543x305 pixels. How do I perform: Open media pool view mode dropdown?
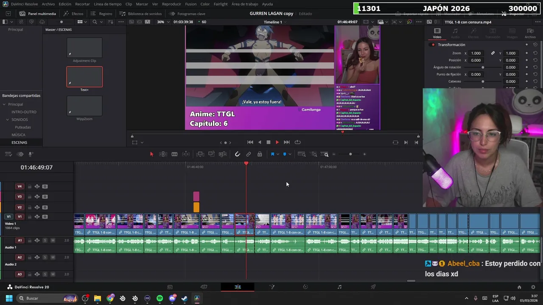tap(86, 22)
